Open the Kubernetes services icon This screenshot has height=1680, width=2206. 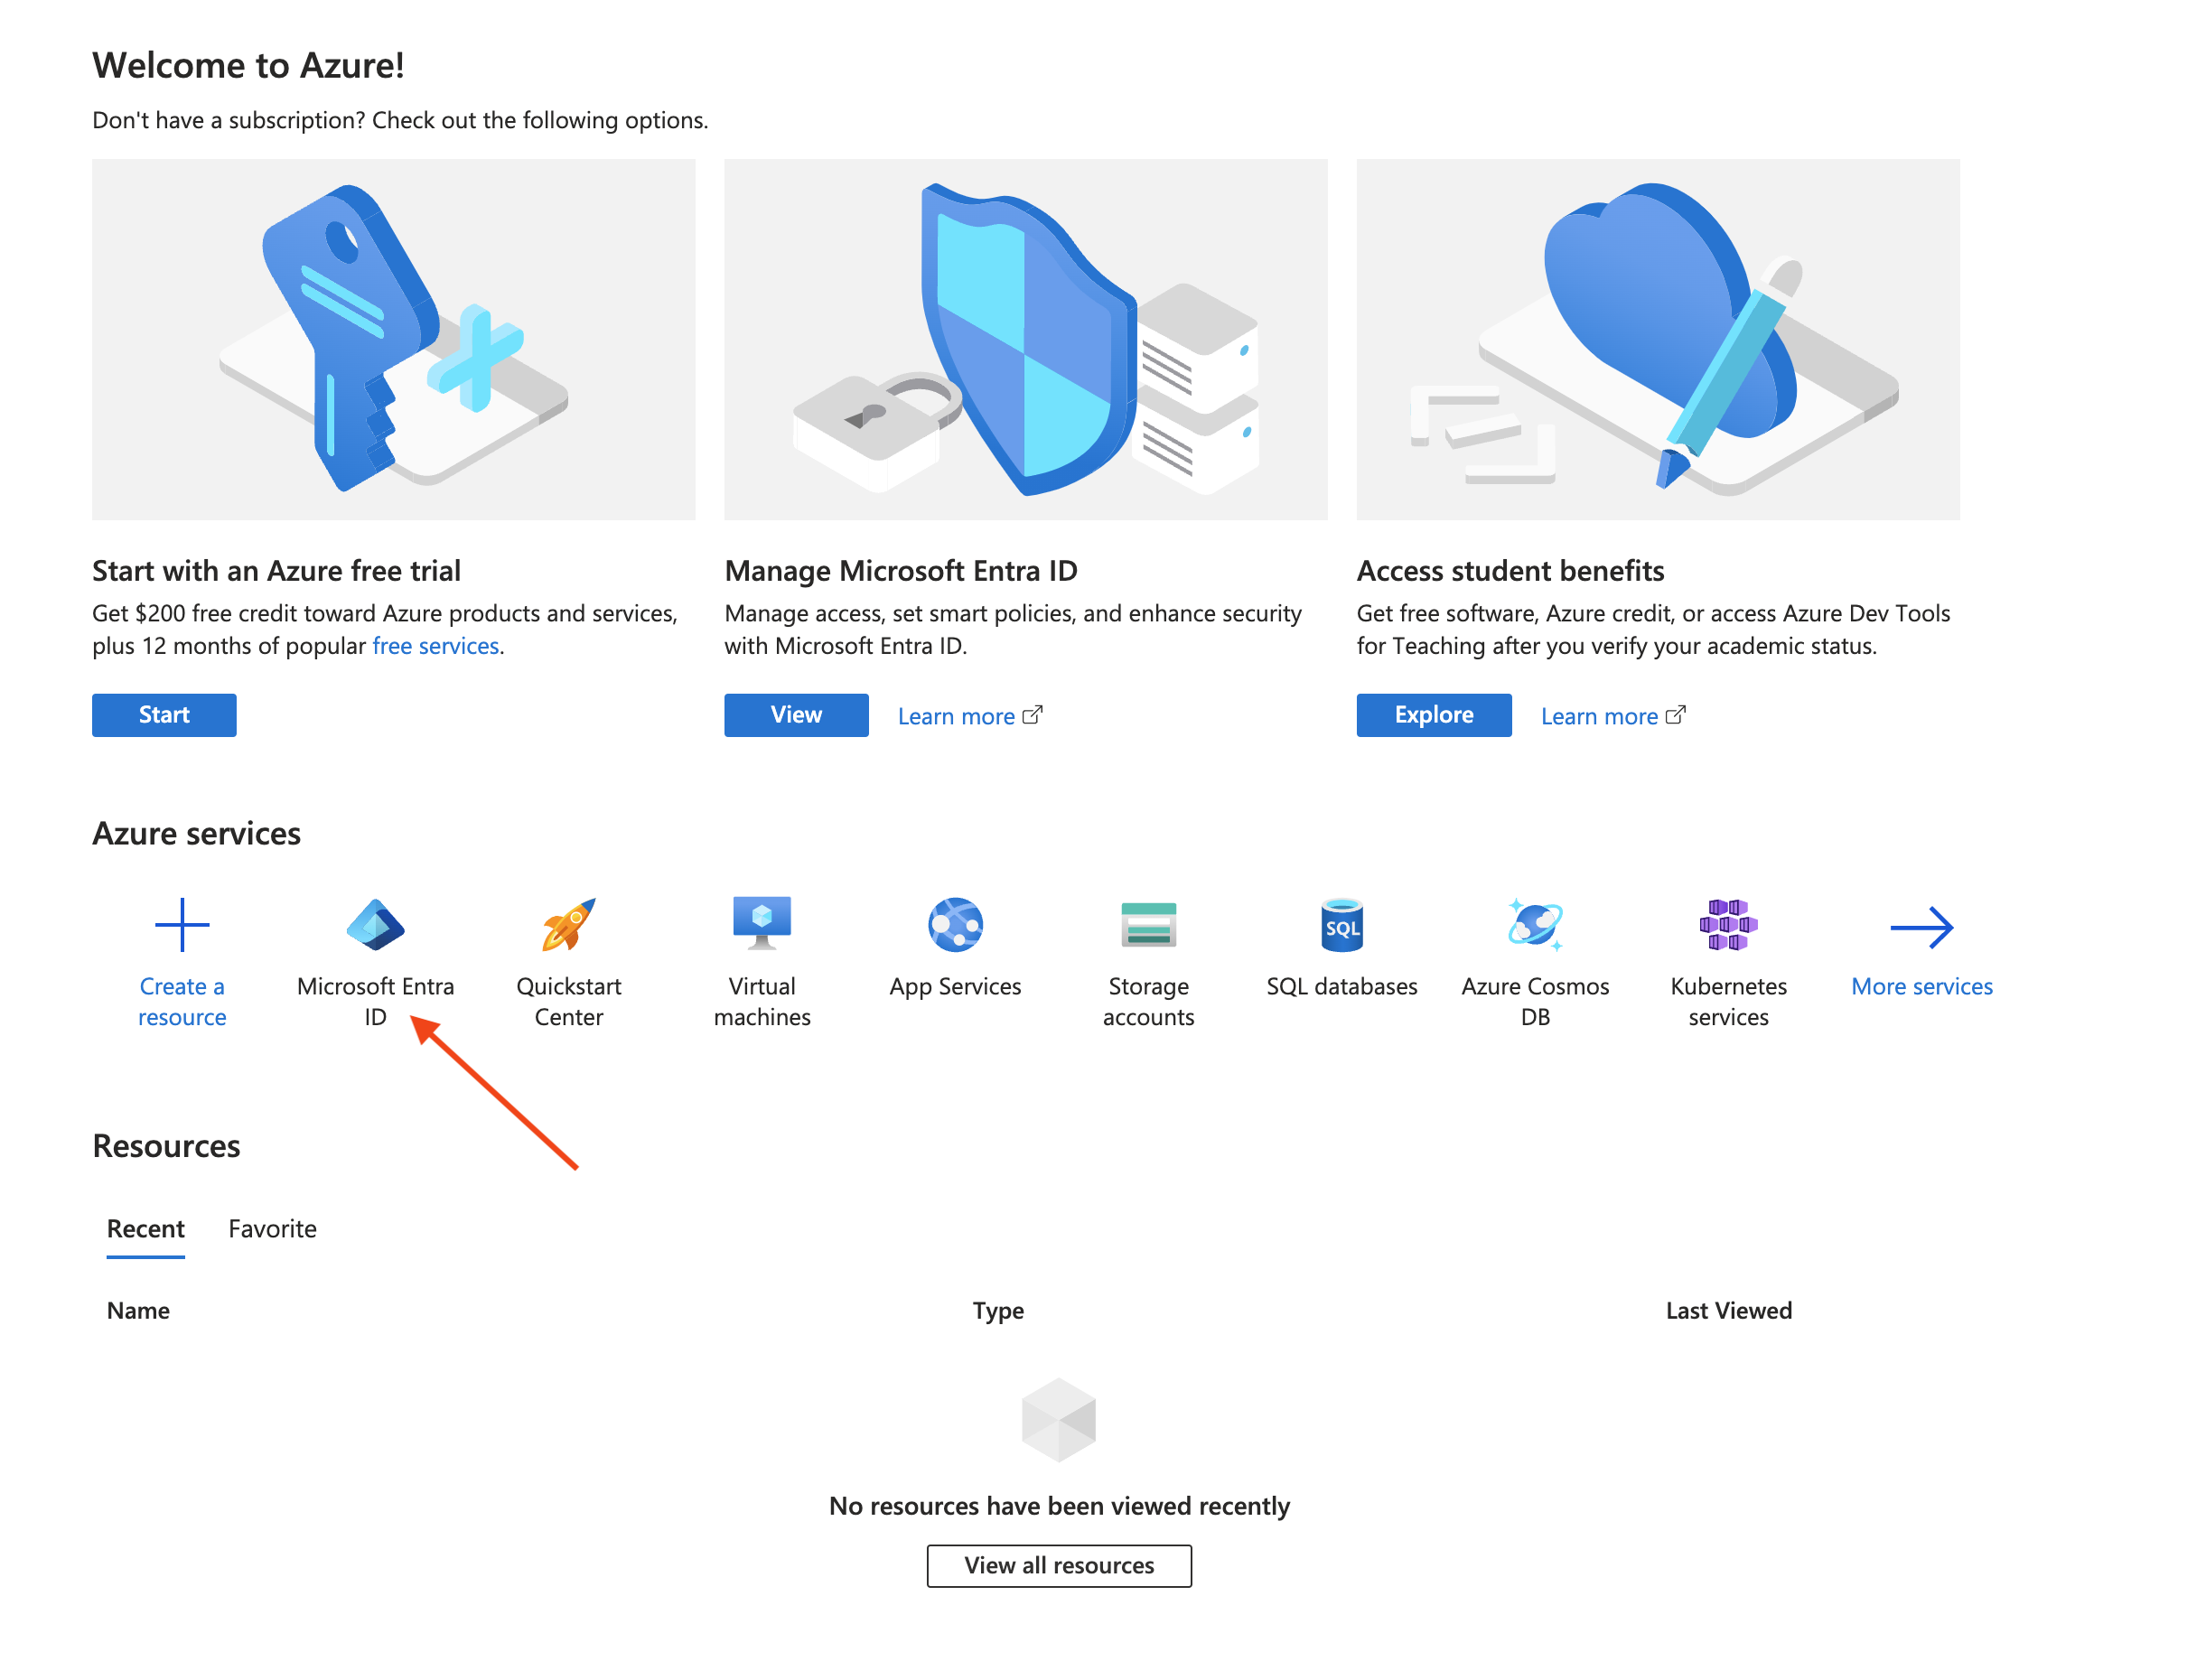(1728, 925)
